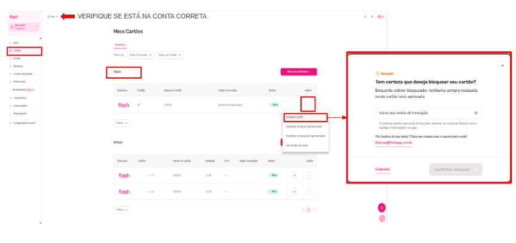Reveal details of the virtual card ending 17
The width and height of the screenshot is (516, 243).
[294, 175]
